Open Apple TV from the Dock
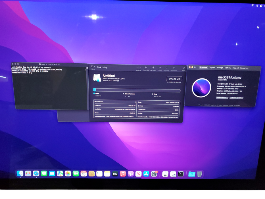Image resolution: width=265 pixels, height=199 pixels. [115, 174]
